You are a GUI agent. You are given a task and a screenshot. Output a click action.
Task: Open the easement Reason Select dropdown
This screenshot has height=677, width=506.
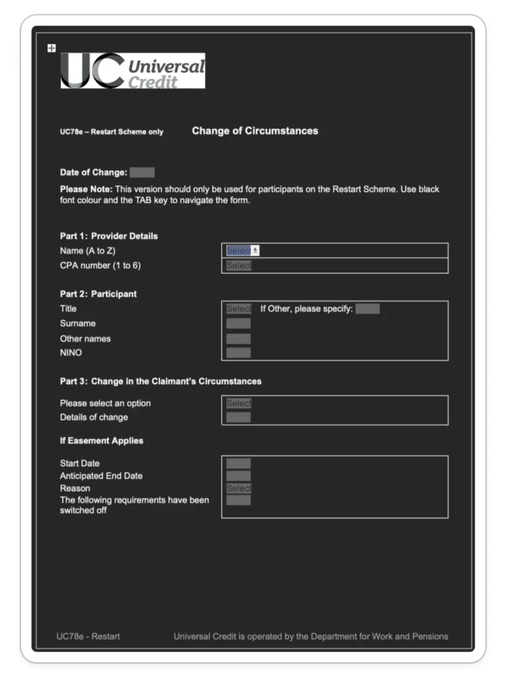point(239,489)
